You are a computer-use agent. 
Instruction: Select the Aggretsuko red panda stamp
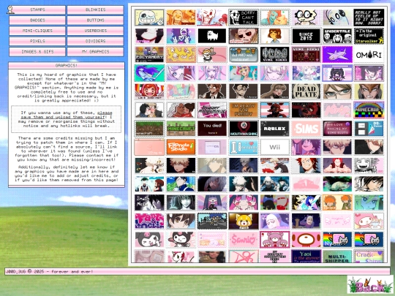[244, 221]
